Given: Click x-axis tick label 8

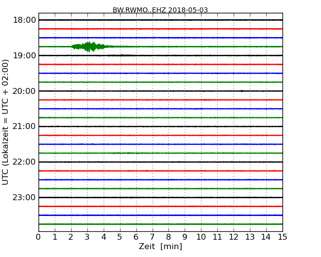Looking at the screenshot, I should 168,237.
